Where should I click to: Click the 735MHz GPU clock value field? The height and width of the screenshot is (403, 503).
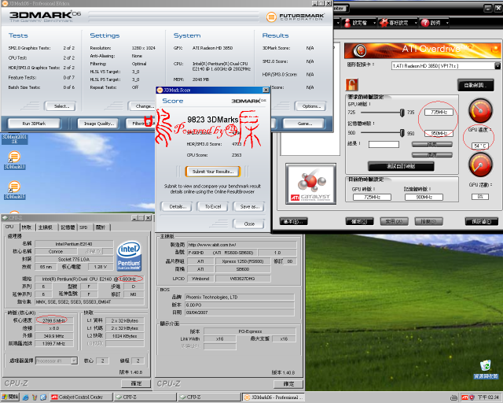click(x=439, y=112)
